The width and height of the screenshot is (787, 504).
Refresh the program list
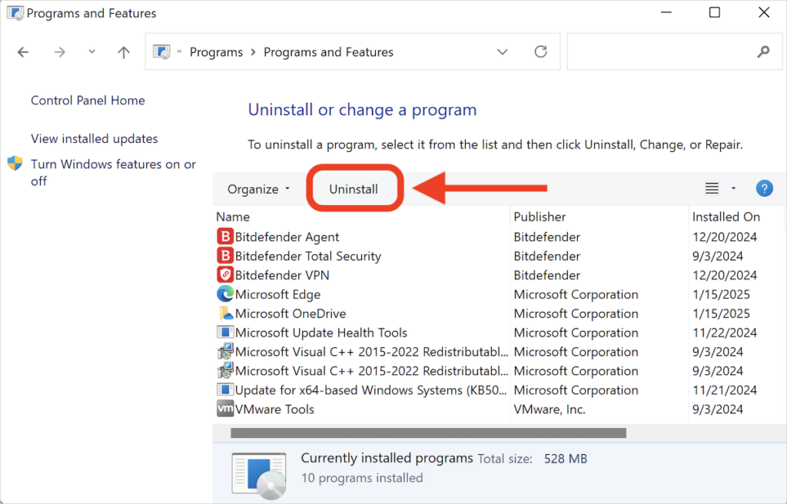tap(542, 51)
